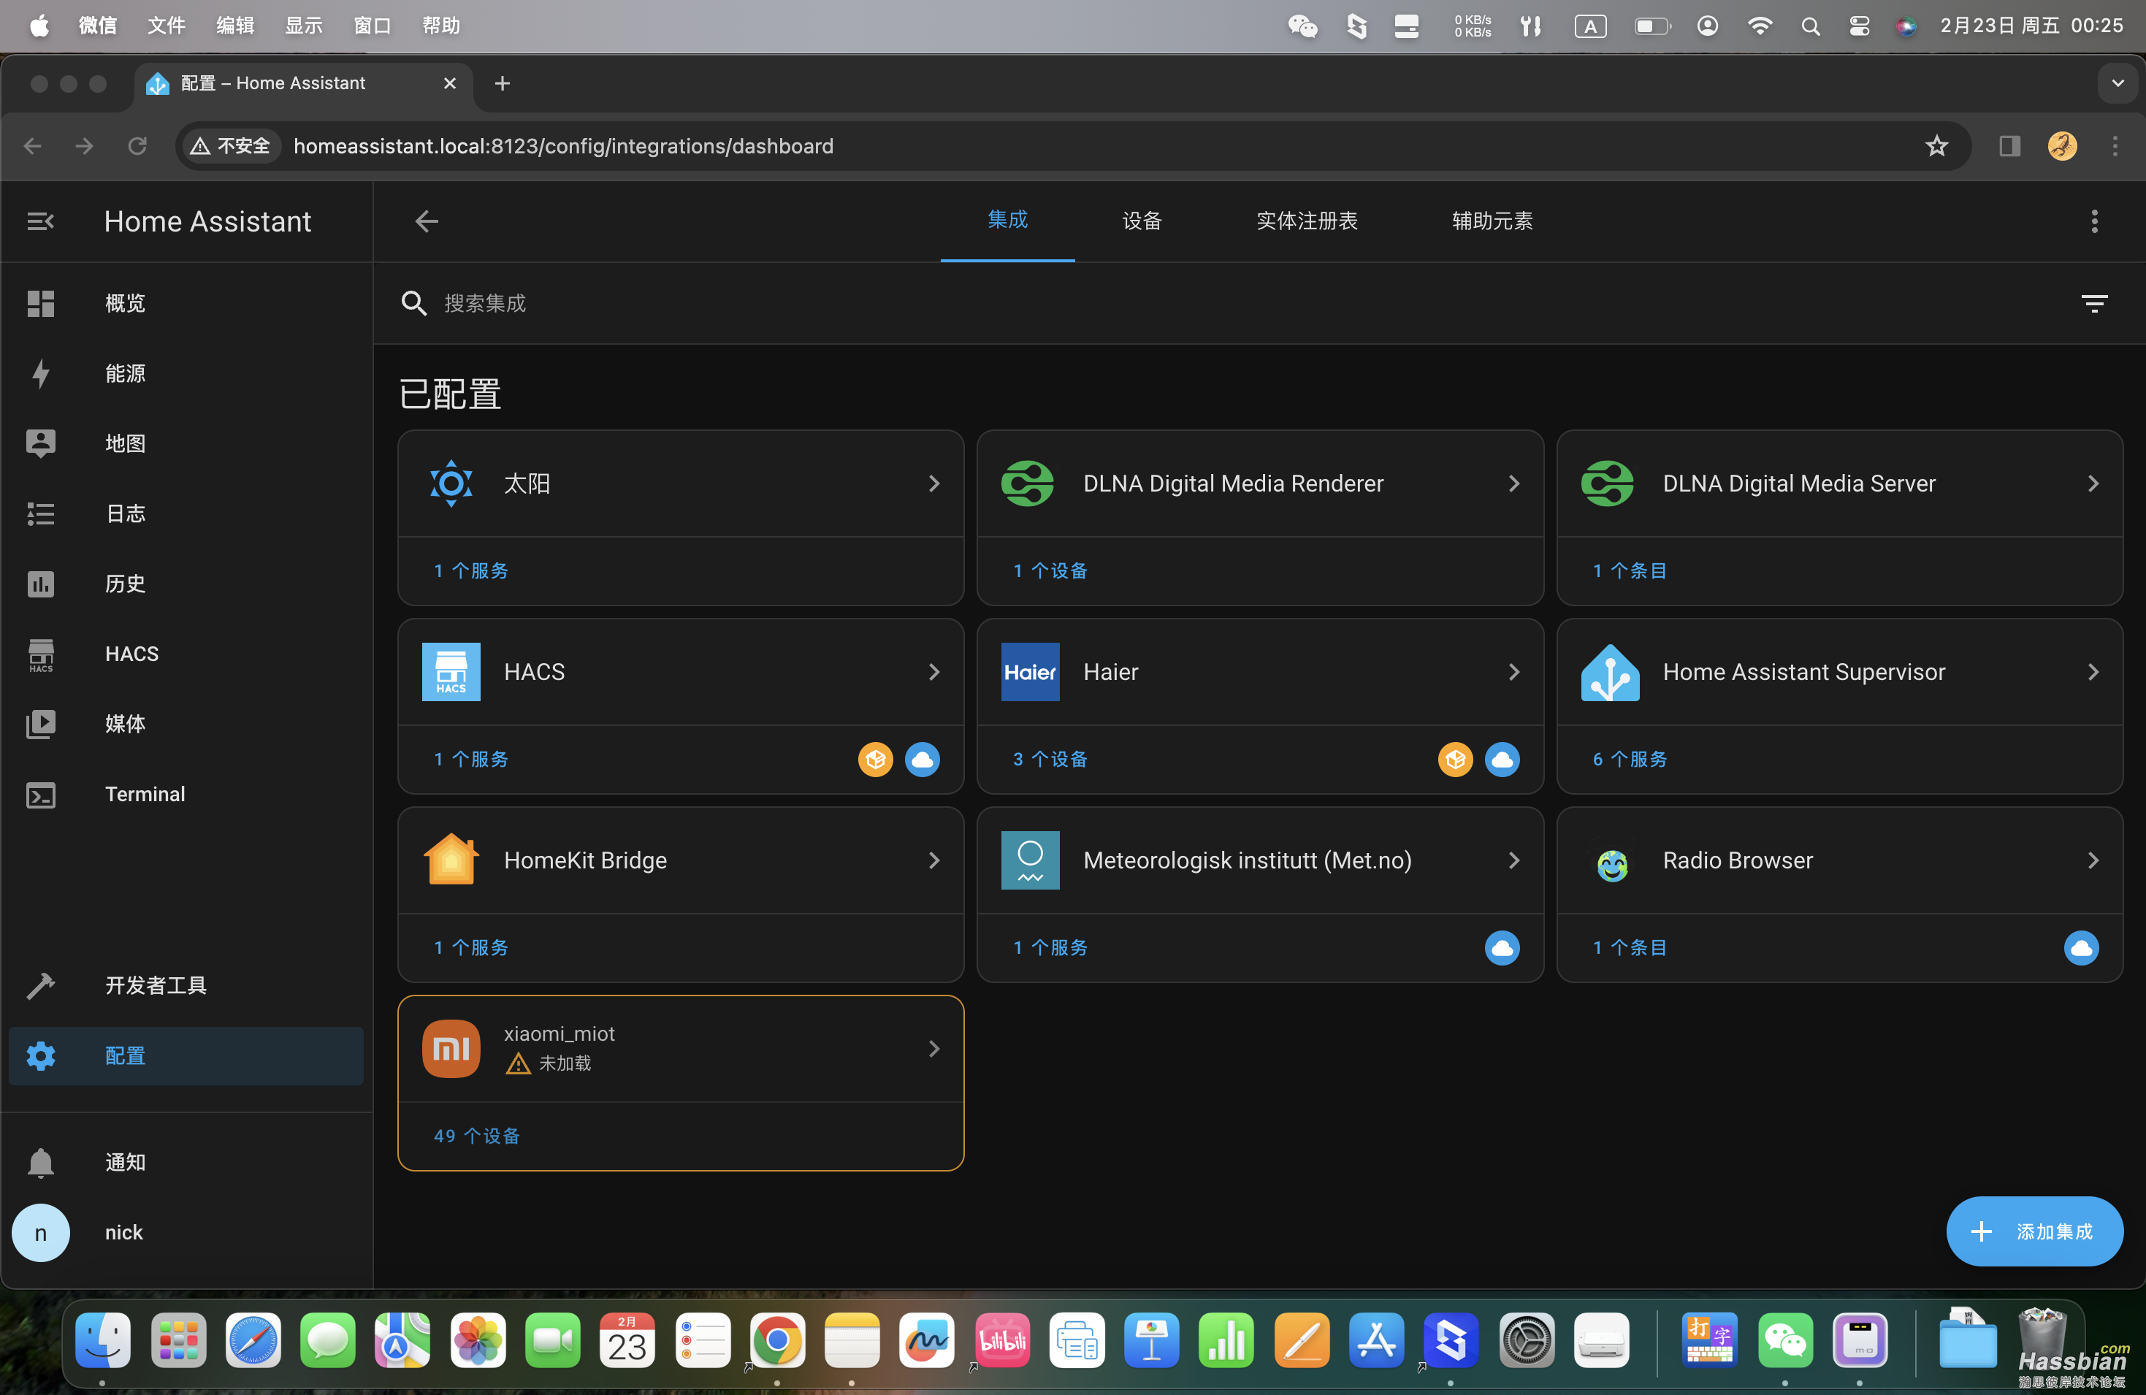Open 1 个设备 link on DLNA Renderer
This screenshot has height=1395, width=2146.
(1050, 571)
